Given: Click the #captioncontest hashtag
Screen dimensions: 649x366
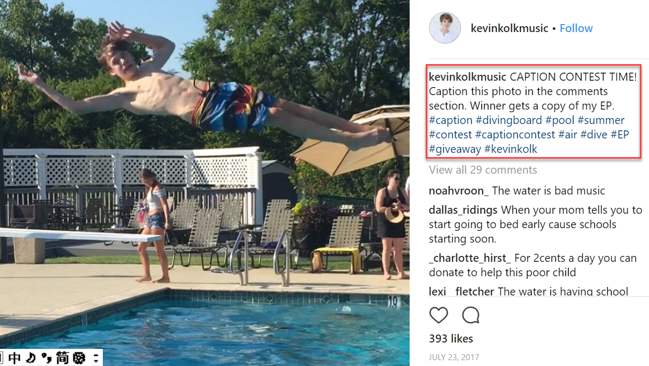Looking at the screenshot, I should coord(515,135).
